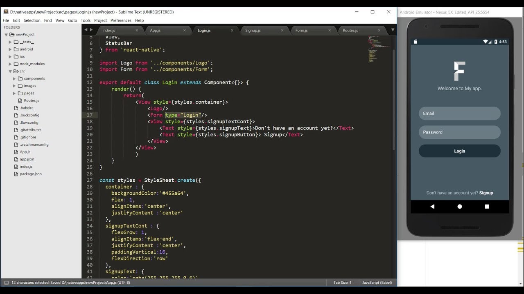524x294 pixels.
Task: Tap the emulator Recents square button
Action: tap(487, 207)
